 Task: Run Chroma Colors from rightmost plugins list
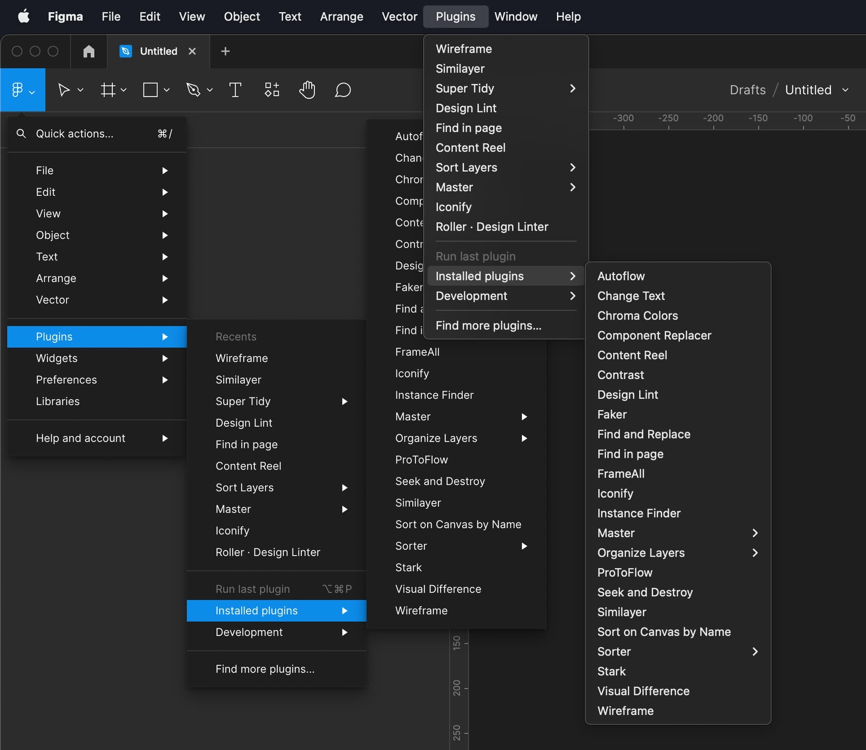pos(678,316)
